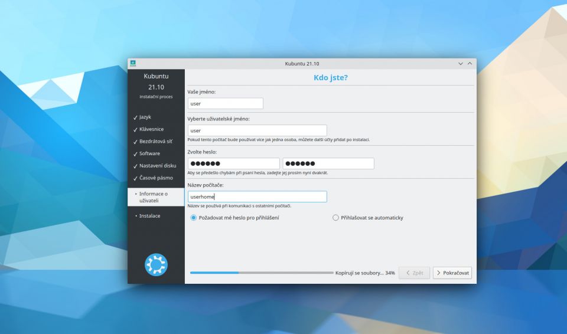
Task: Click the 'Vyberte uživatelské jméno' field
Action: [257, 130]
